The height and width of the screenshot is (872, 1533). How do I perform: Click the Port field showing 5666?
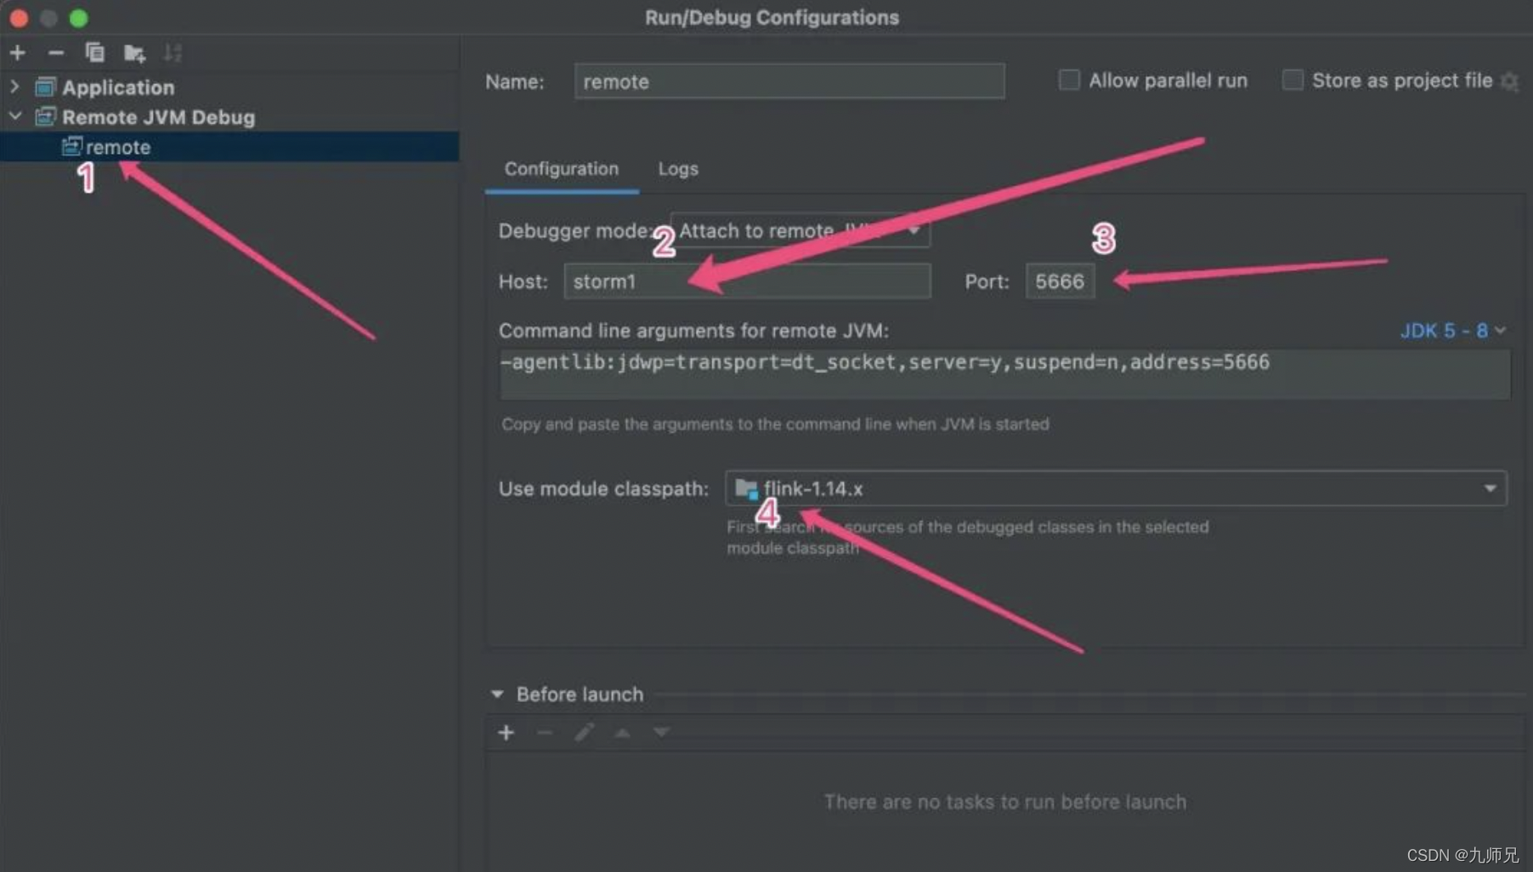pos(1060,281)
